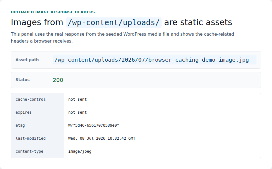Click the 'are static assets' heading text
This screenshot has width=272, height=169.
(x=198, y=22)
